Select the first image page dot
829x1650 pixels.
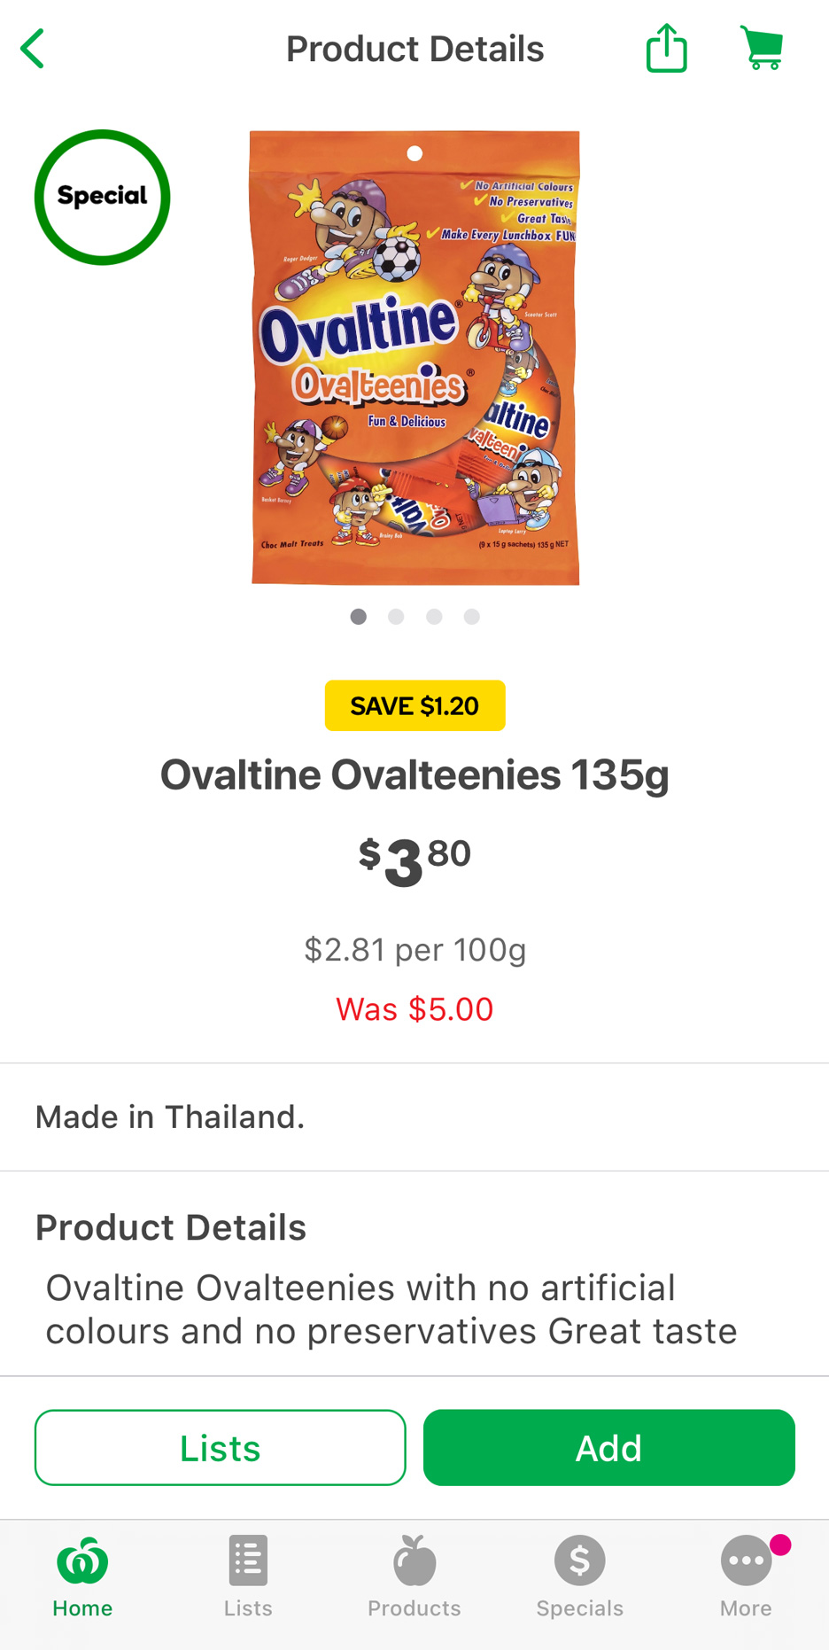click(359, 617)
